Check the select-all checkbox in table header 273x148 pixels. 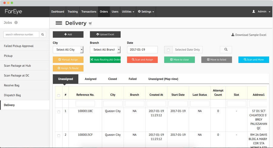click(59, 96)
